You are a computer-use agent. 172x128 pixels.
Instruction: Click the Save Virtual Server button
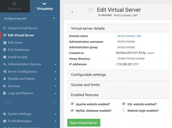(84, 123)
